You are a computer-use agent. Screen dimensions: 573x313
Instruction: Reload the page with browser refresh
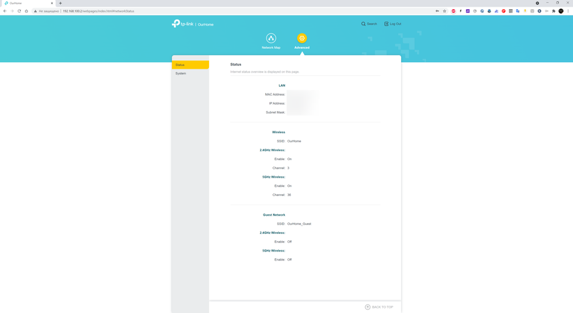[19, 11]
